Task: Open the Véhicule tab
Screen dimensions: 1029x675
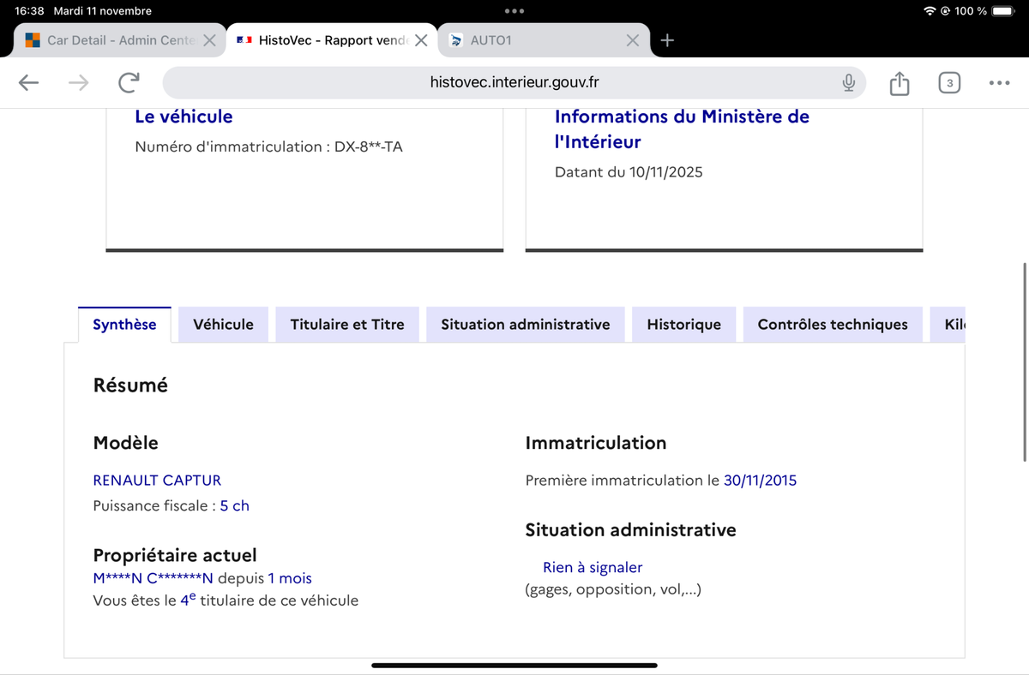Action: (223, 325)
